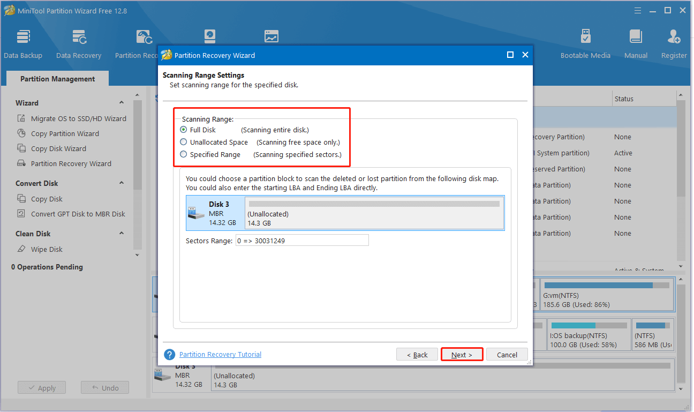The image size is (694, 412).
Task: Maximize the Partition Recovery Wizard dialog
Action: point(510,55)
